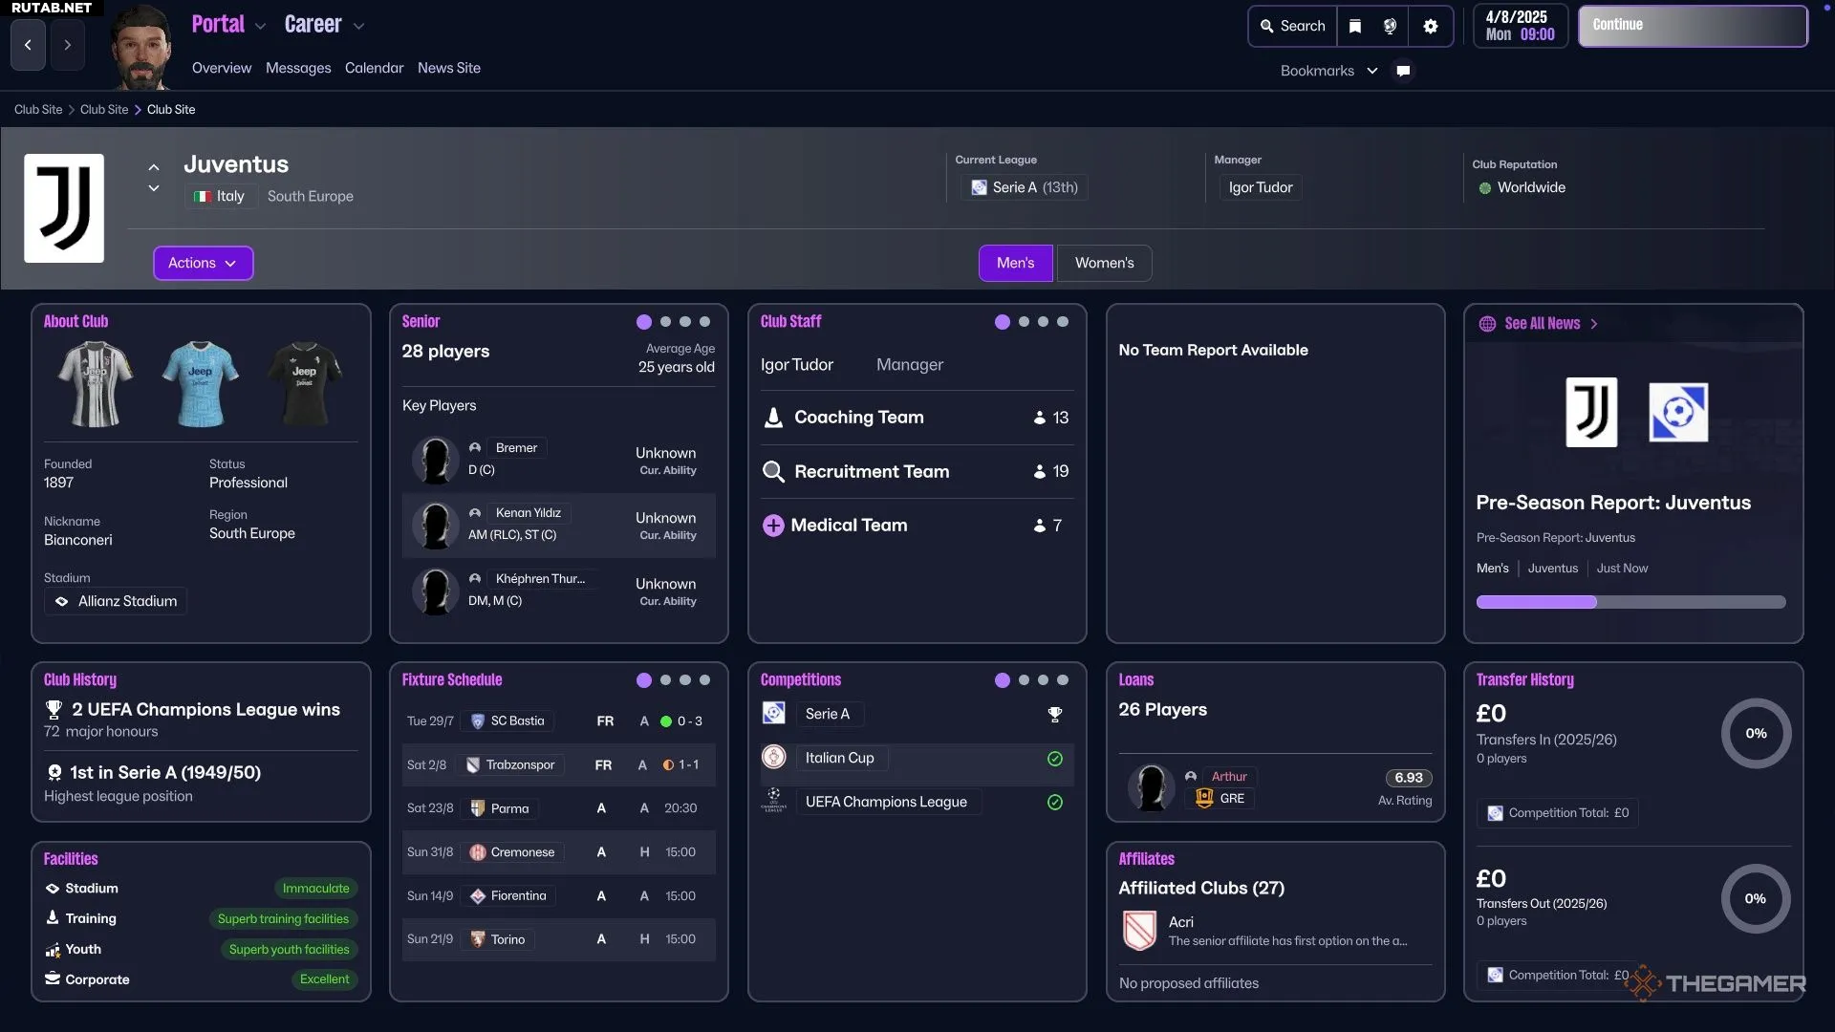Select last page dot in Fixture Schedule panel
The height and width of the screenshot is (1032, 1835).
(704, 680)
